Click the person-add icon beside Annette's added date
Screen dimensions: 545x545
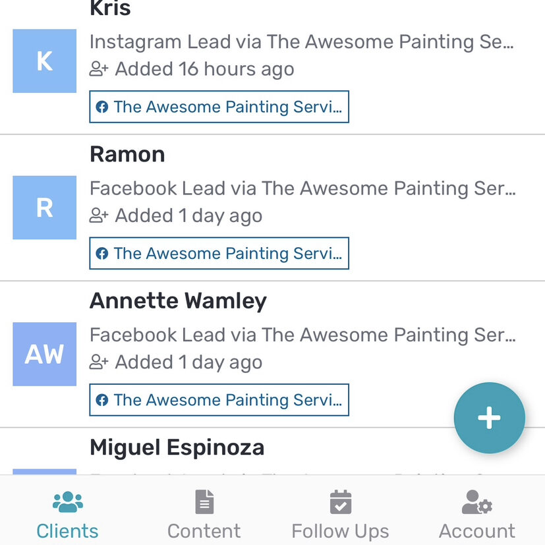tap(97, 362)
